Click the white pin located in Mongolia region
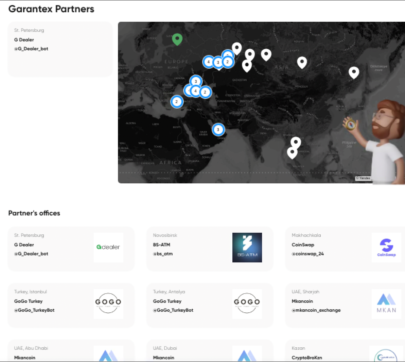 [302, 63]
